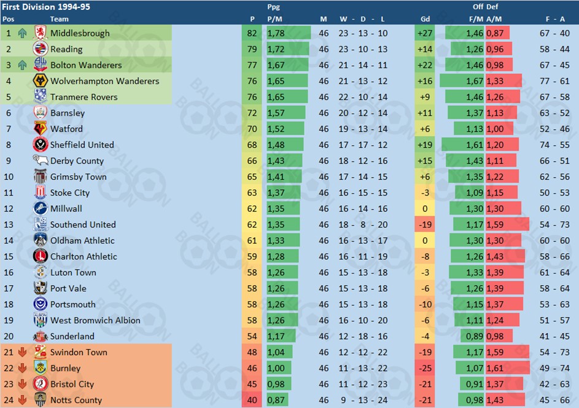Click the Middlesbrough club crest
Image resolution: width=579 pixels, height=408 pixels.
(x=41, y=33)
